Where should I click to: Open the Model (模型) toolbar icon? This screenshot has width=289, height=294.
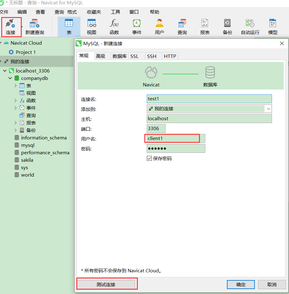coord(273,27)
